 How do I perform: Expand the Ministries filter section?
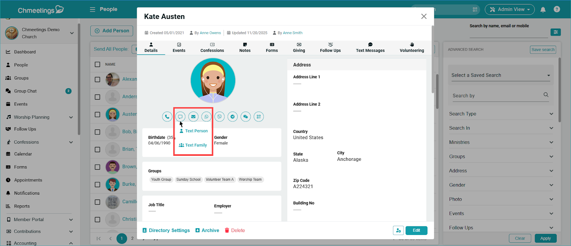tap(501, 142)
